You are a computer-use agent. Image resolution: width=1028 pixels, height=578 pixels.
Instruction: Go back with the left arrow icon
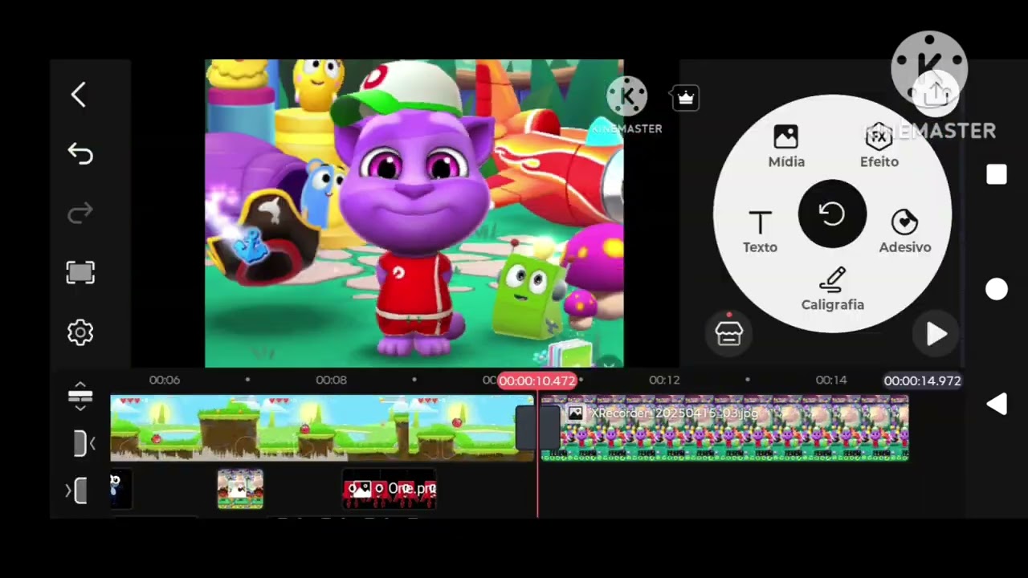[79, 95]
